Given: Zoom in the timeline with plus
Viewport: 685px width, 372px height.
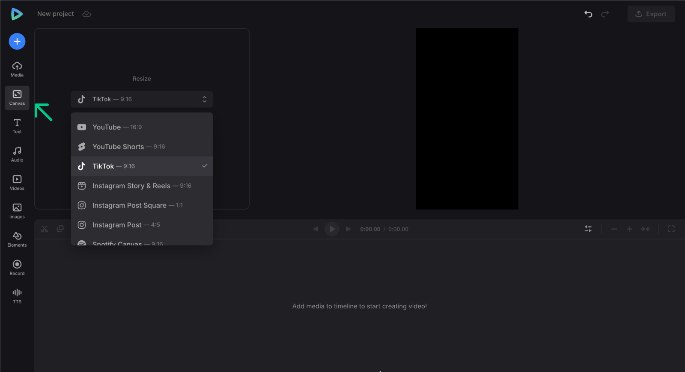Looking at the screenshot, I should 630,229.
